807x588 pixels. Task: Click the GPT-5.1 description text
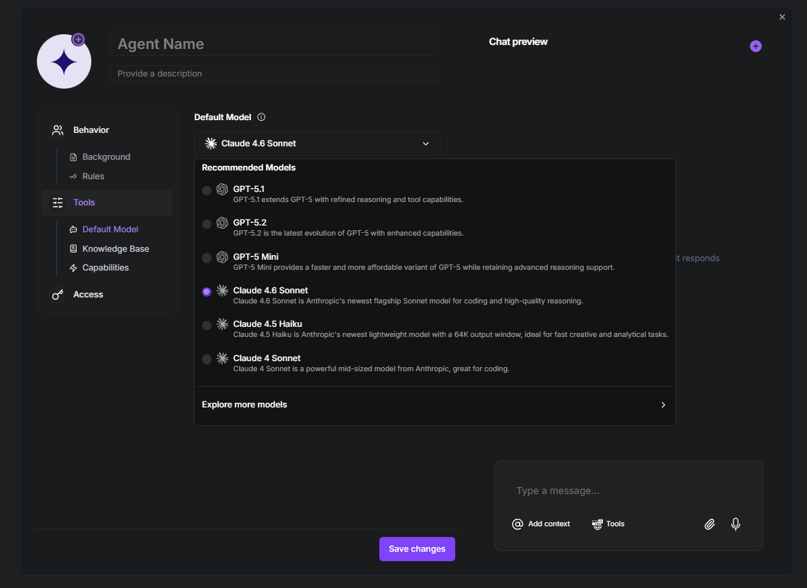tap(348, 200)
